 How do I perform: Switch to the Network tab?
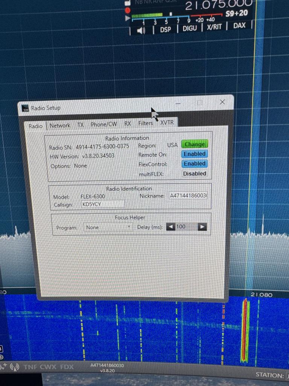click(x=60, y=125)
